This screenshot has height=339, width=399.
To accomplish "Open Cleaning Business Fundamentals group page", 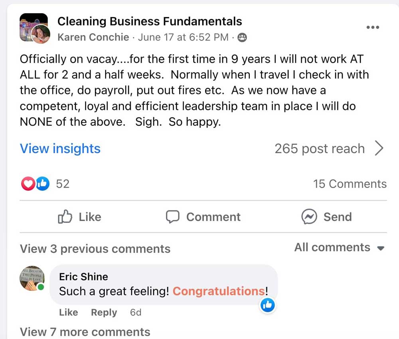I will [150, 21].
